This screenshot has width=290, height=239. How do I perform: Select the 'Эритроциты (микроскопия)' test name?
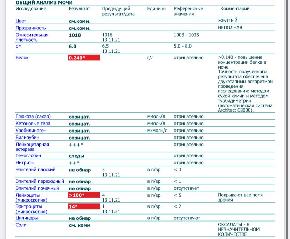31,209
